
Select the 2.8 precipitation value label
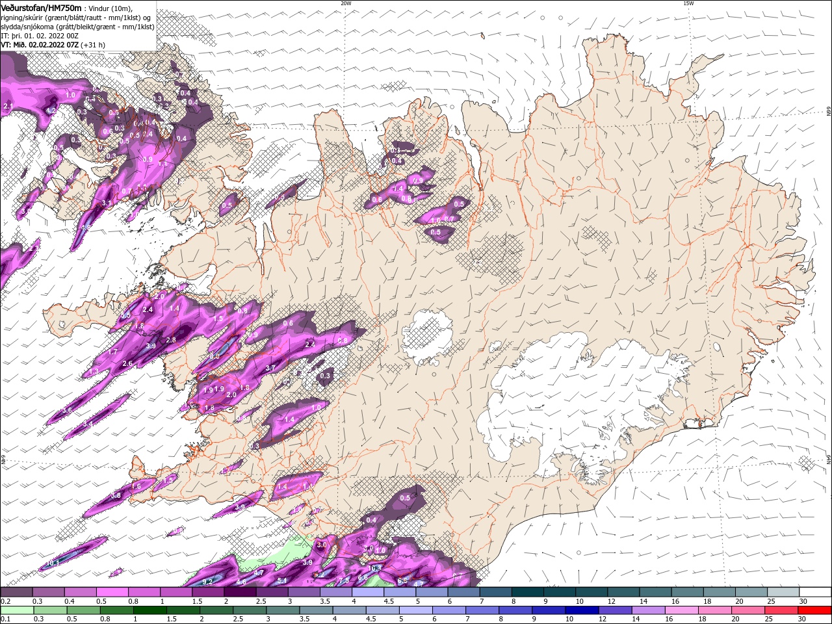pos(171,340)
